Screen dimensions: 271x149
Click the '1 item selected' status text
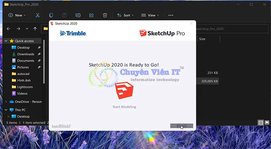(34, 123)
